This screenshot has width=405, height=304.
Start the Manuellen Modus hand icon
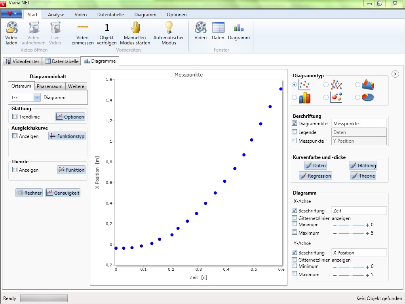135,28
